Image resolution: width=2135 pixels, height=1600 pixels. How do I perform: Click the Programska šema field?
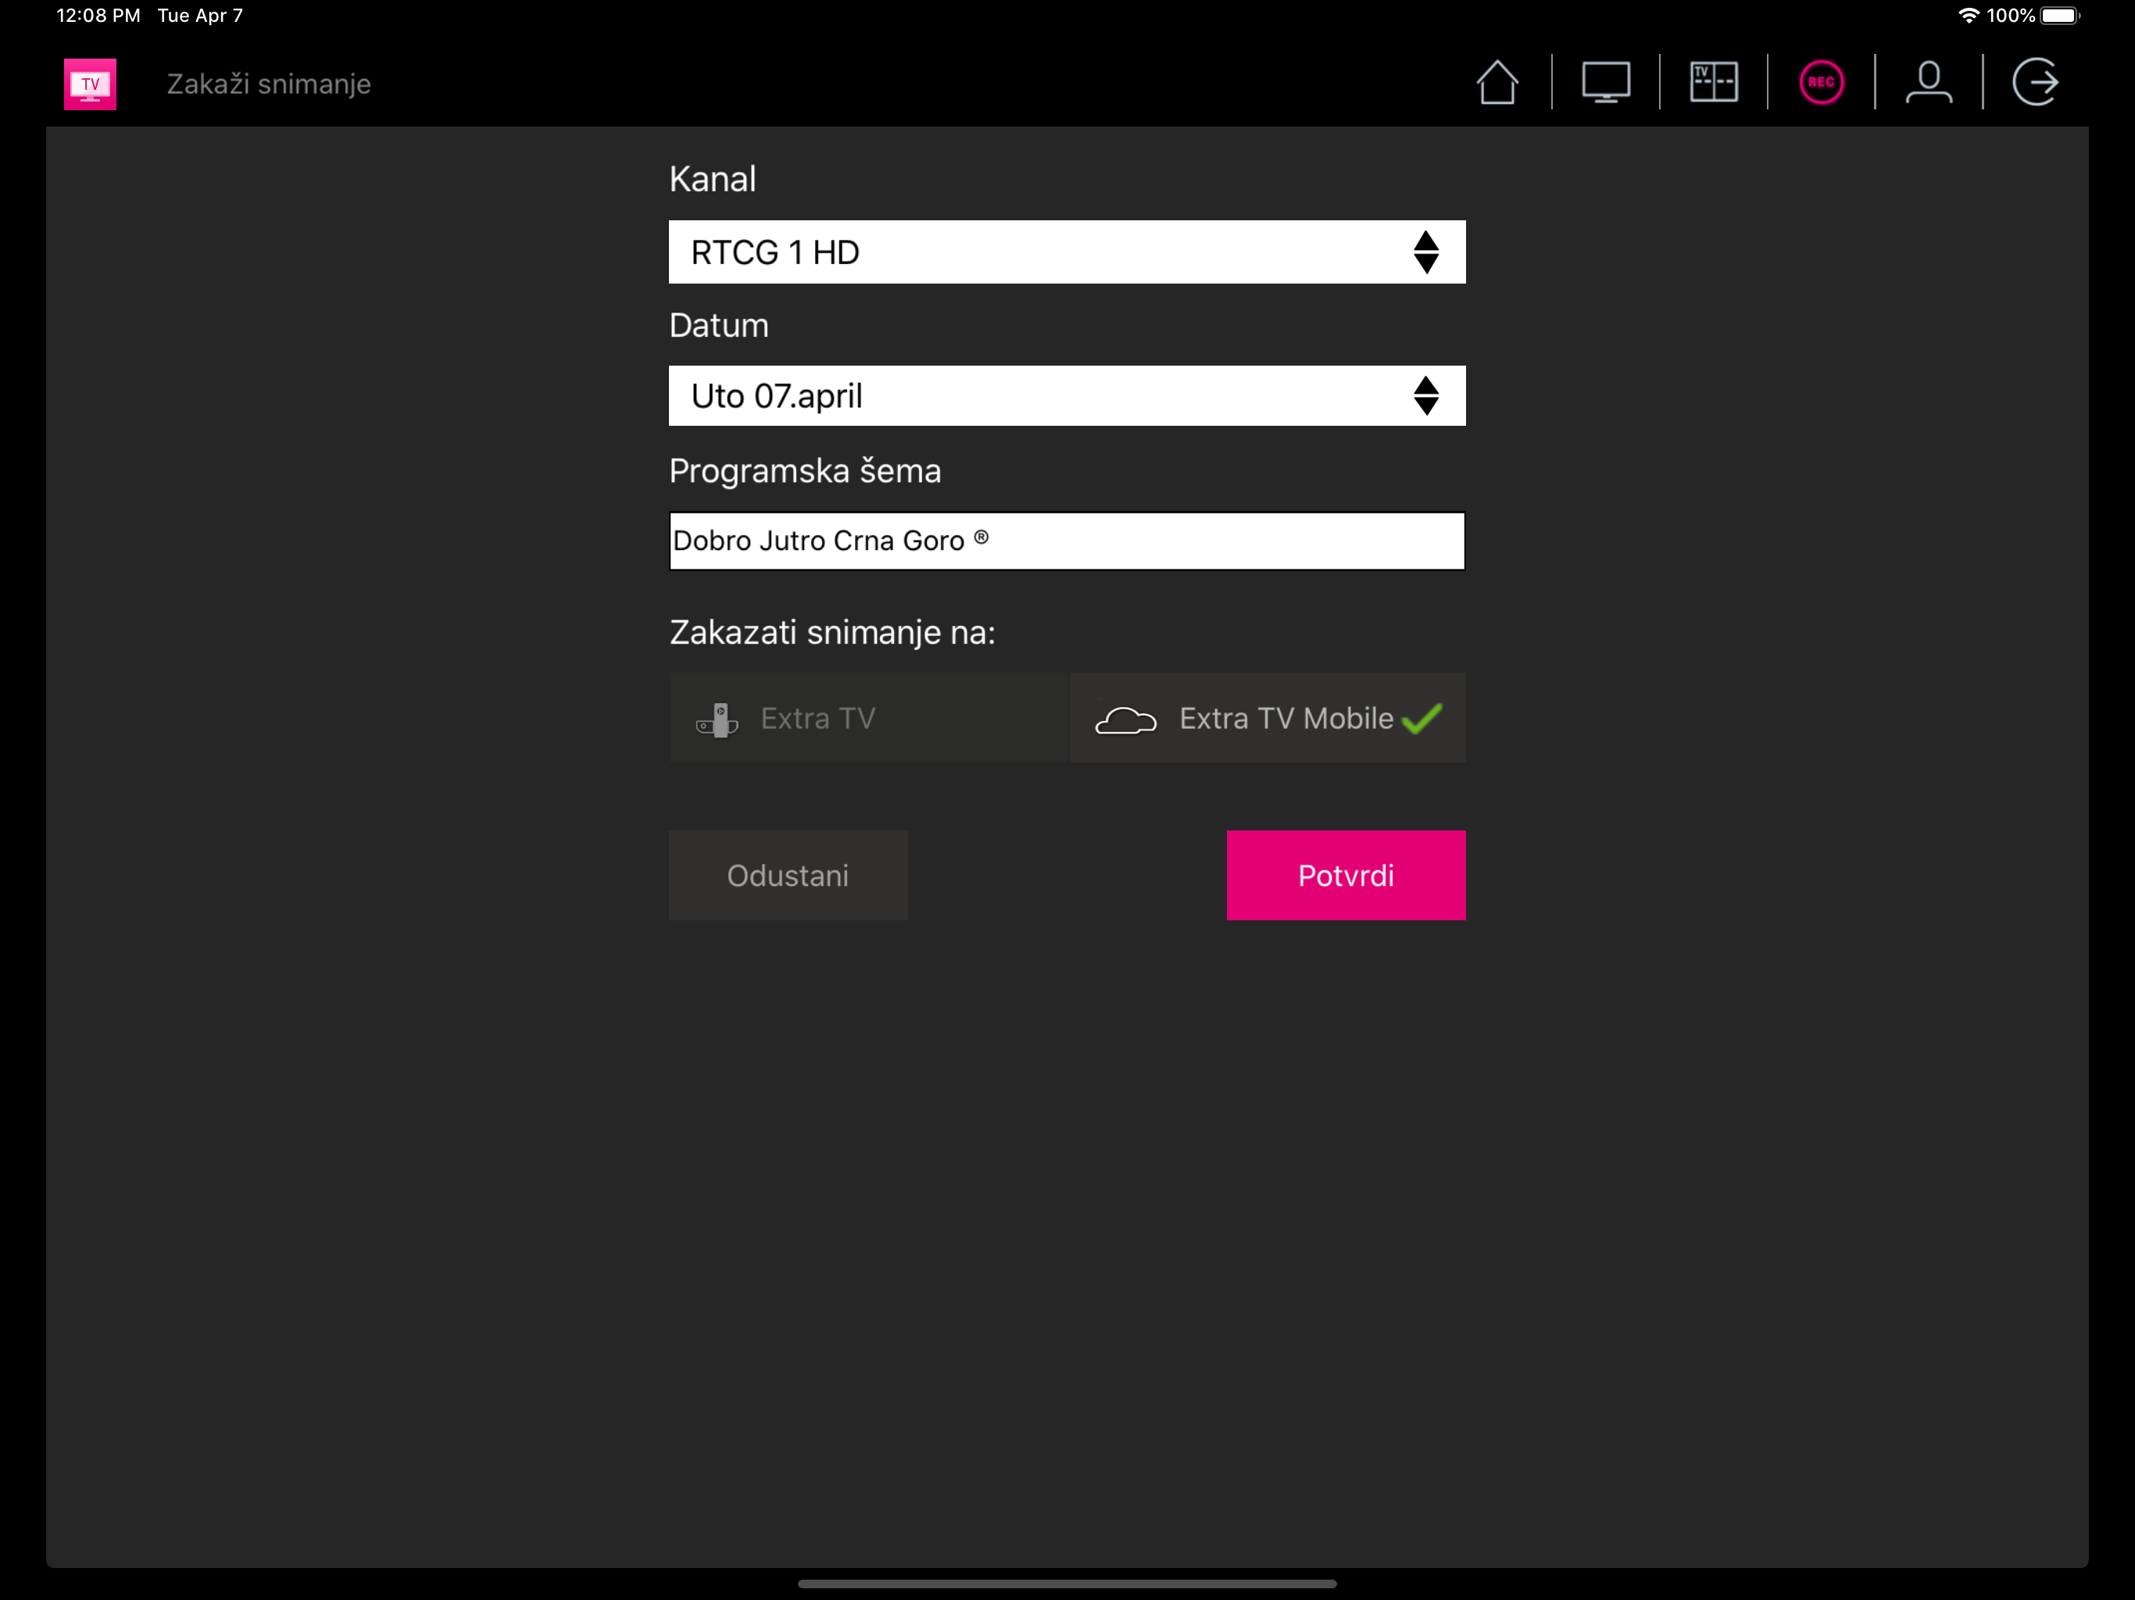pyautogui.click(x=1067, y=541)
